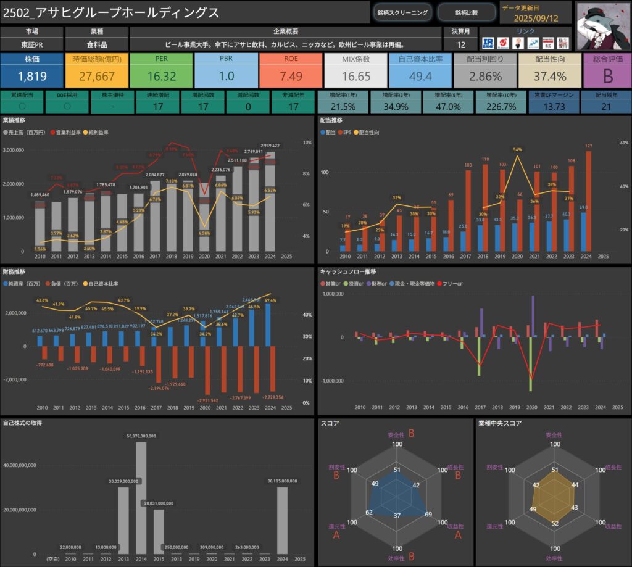Open the red Rakuten link icon
The height and width of the screenshot is (567, 632).
pyautogui.click(x=504, y=43)
